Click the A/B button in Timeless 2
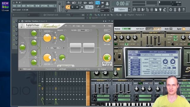The height and width of the screenshot is (107, 190). (x=74, y=26)
